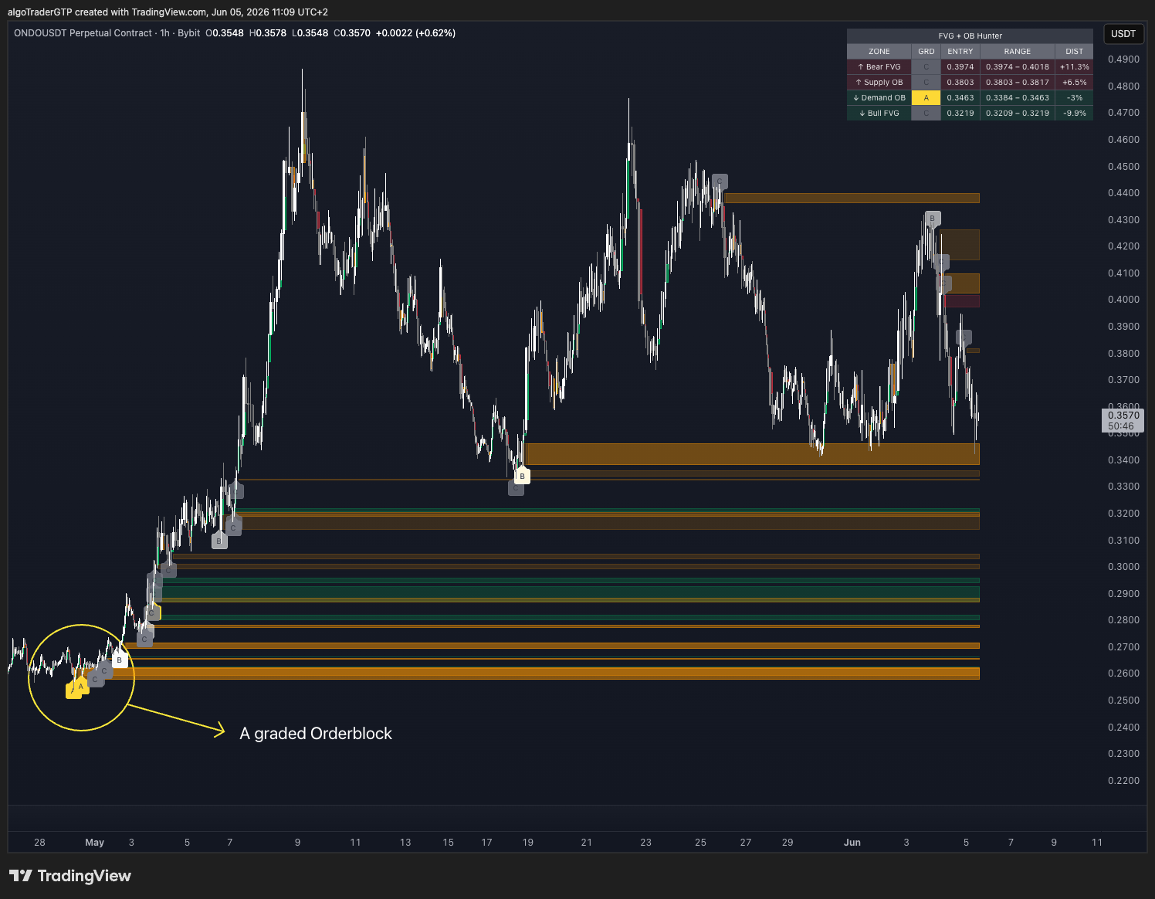Click the yellow A grade cell for Demand OB
Screen dimensions: 1155x899
(926, 98)
